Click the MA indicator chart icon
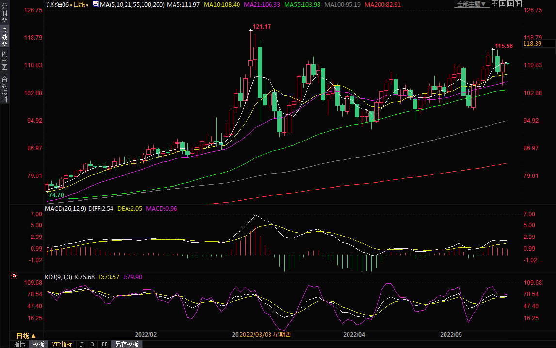The height and width of the screenshot is (348, 556). tap(95, 4)
